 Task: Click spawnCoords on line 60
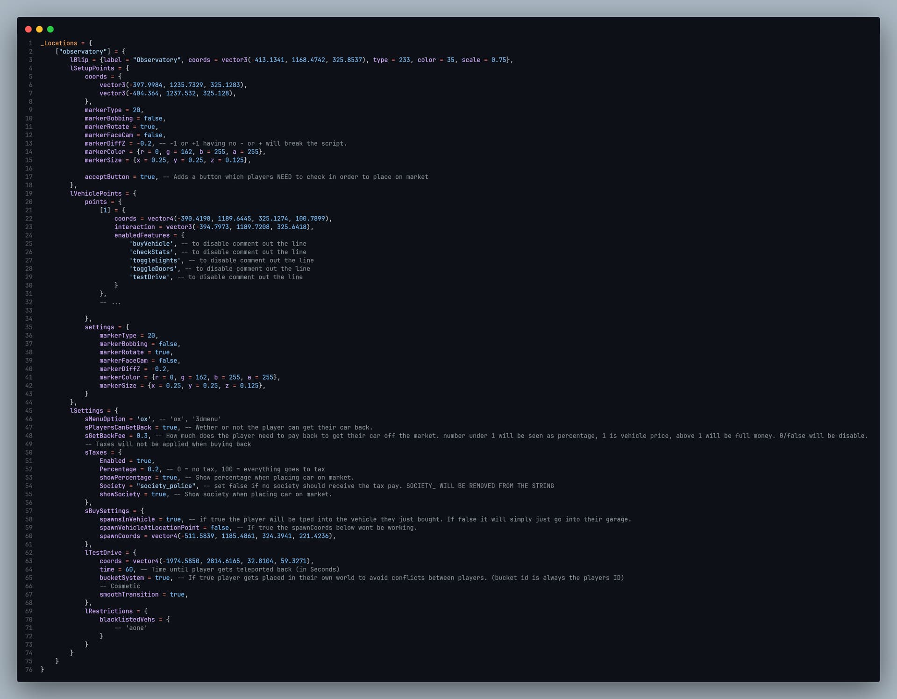[x=120, y=536]
